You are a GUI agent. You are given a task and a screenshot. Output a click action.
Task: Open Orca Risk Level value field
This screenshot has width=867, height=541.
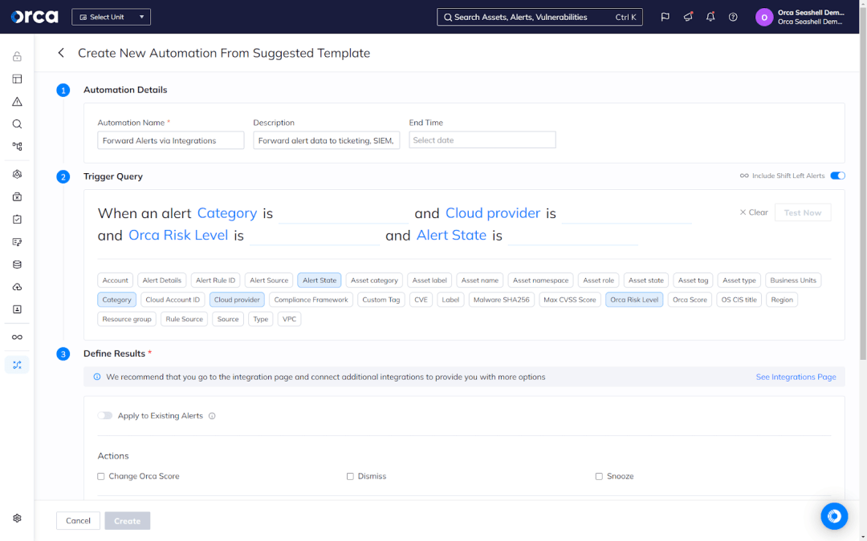tap(315, 236)
